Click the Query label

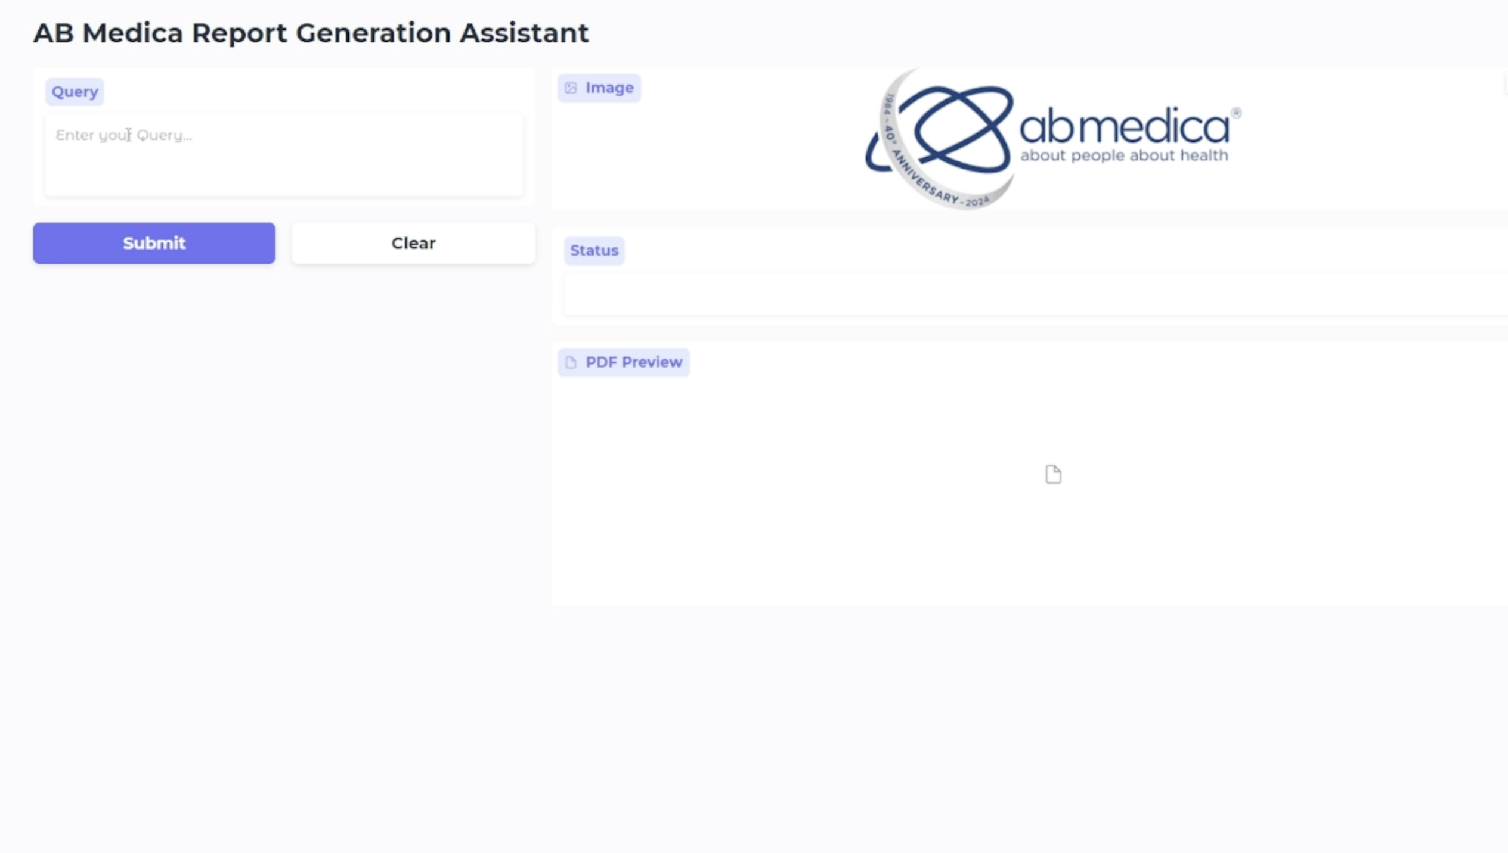75,92
